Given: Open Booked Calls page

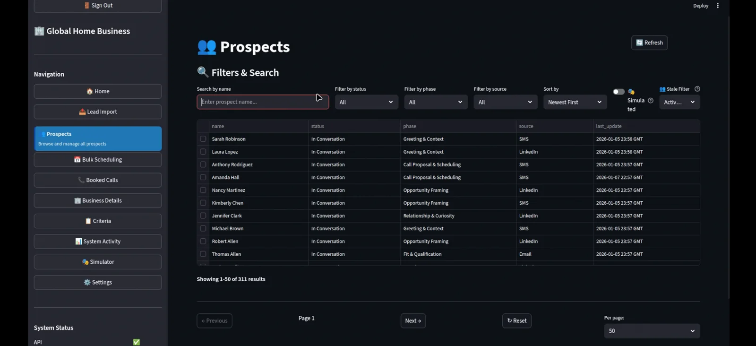Looking at the screenshot, I should (98, 180).
